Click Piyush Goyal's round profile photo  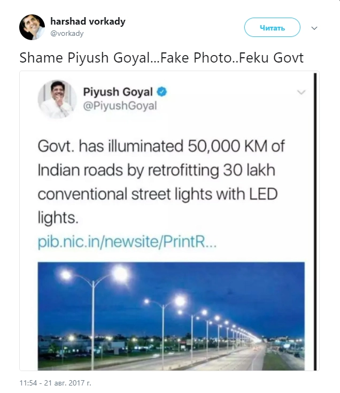pos(55,99)
